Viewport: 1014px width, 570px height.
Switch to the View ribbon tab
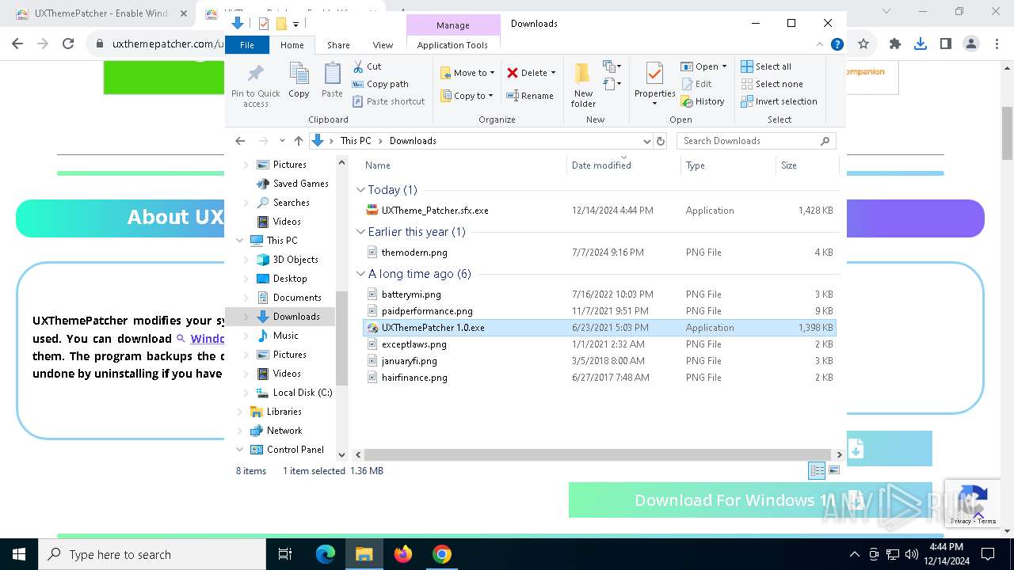click(383, 45)
